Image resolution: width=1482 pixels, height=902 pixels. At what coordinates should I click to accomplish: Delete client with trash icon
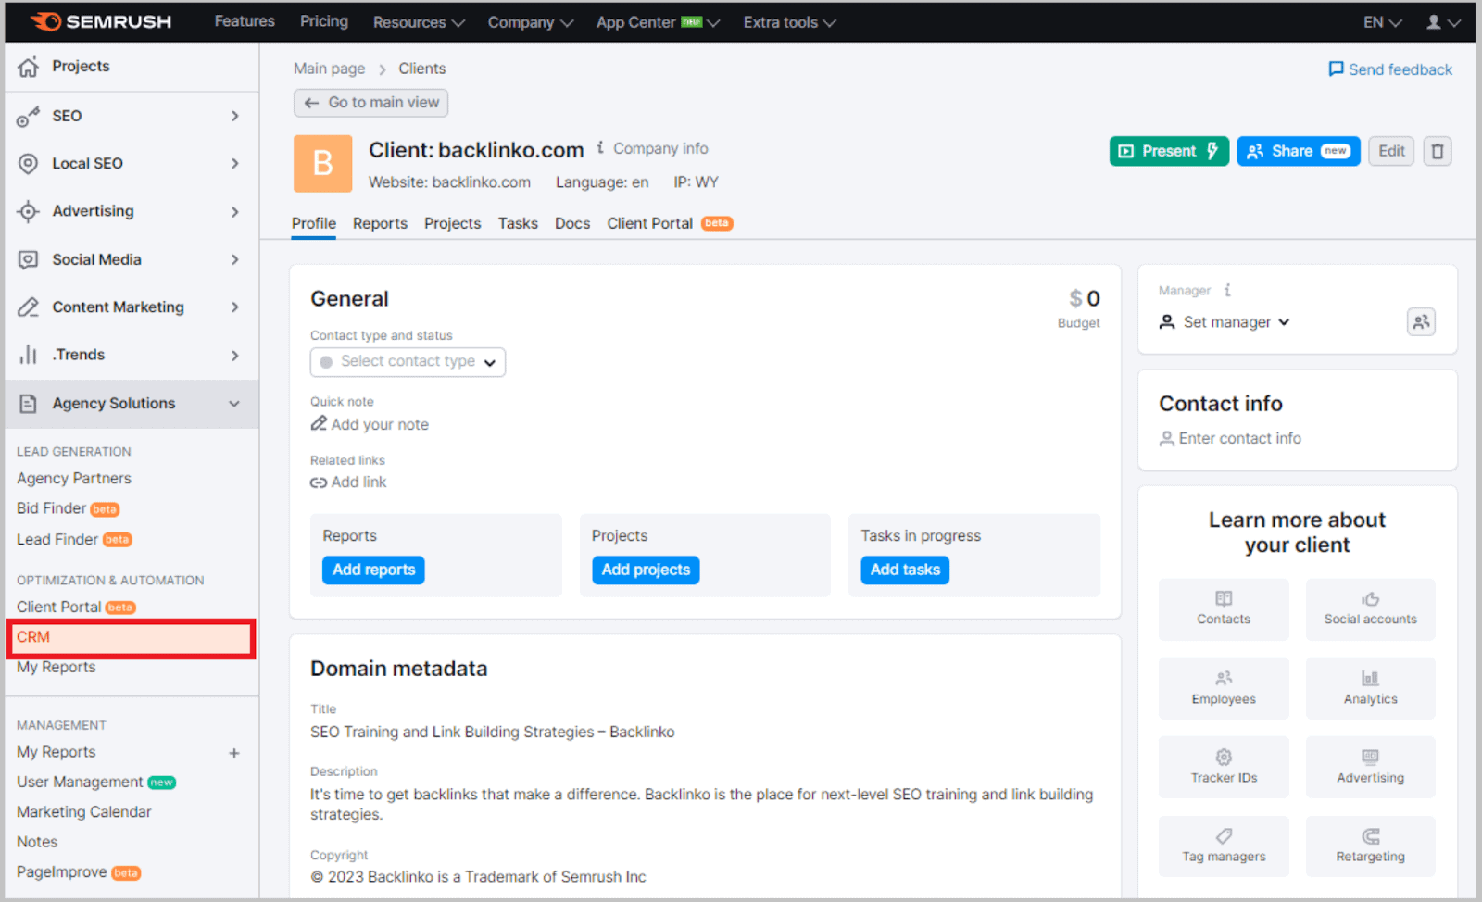[1438, 151]
